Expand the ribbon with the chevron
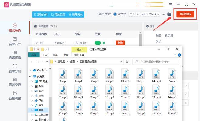Viewport: 200px width, 121px height. tap(175, 55)
